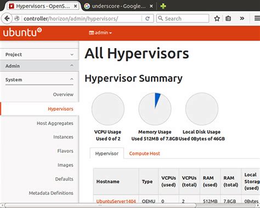Viewport: 260px width, 208px height.
Task: Click the horizontal scrollbar at bottom
Action: 100,205
